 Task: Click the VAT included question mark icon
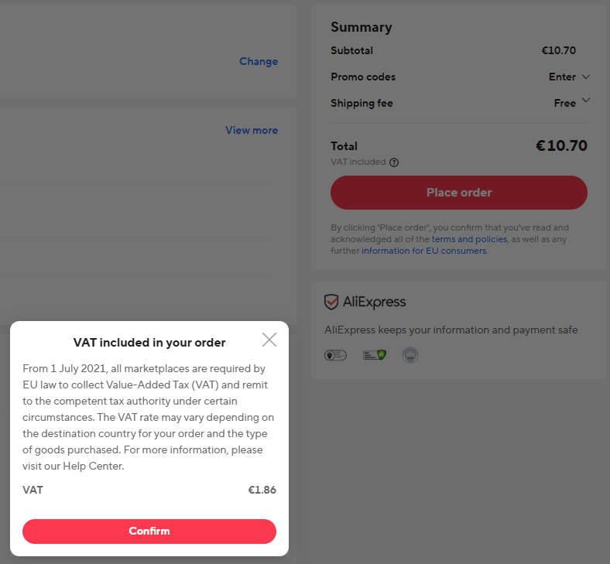point(394,162)
